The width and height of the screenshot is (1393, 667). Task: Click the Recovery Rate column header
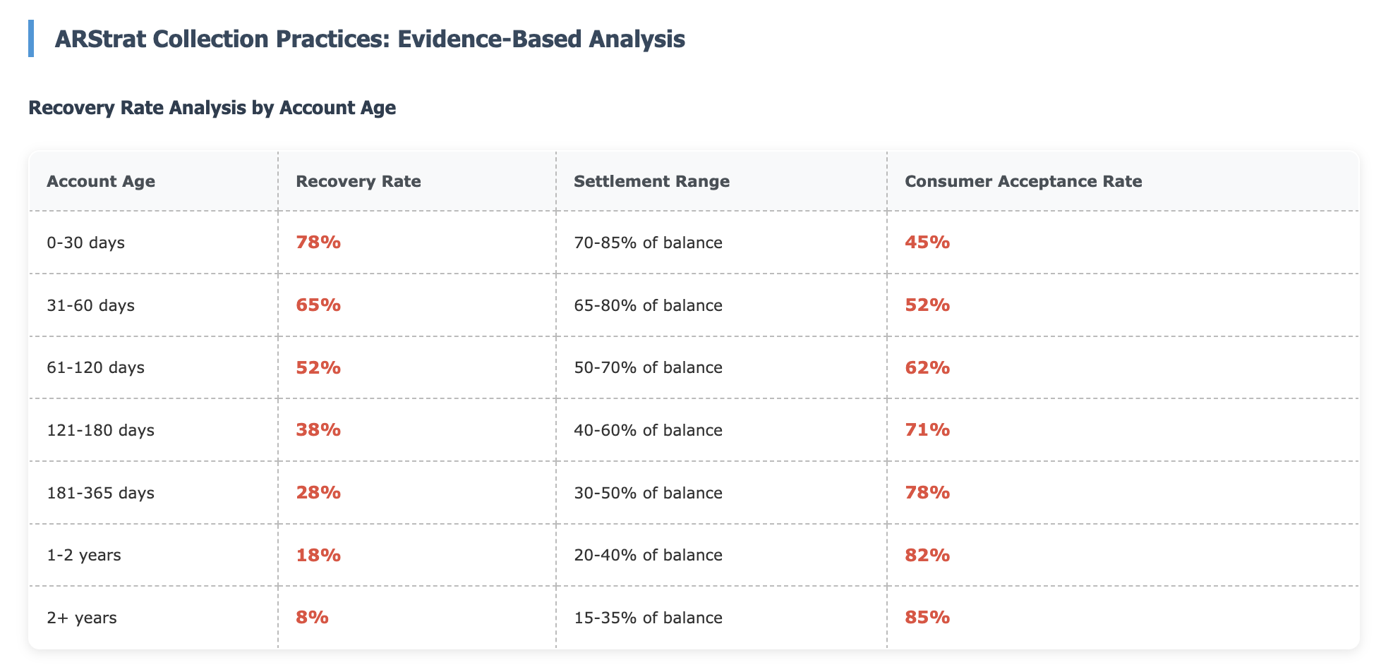[358, 181]
